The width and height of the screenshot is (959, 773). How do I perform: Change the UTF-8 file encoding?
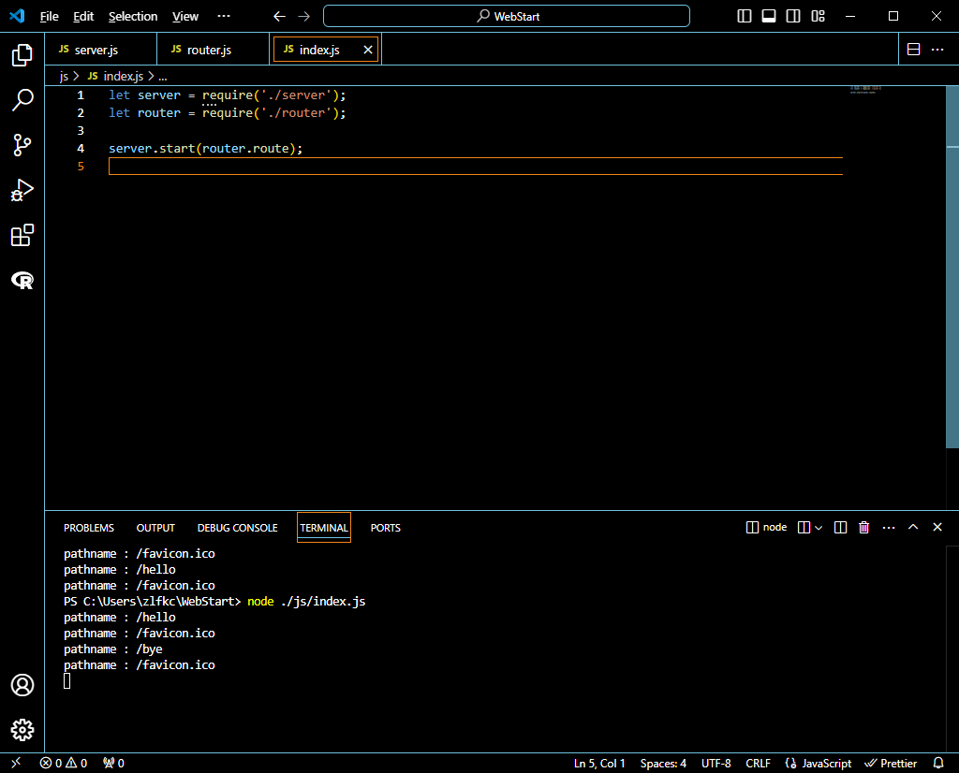[716, 764]
